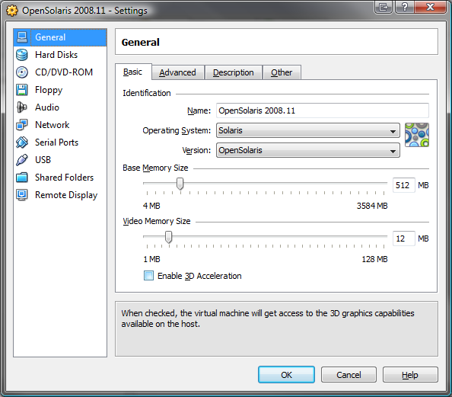Click the CD/DVD-ROM disc icon
Viewport: 452px width, 397px height.
22,72
